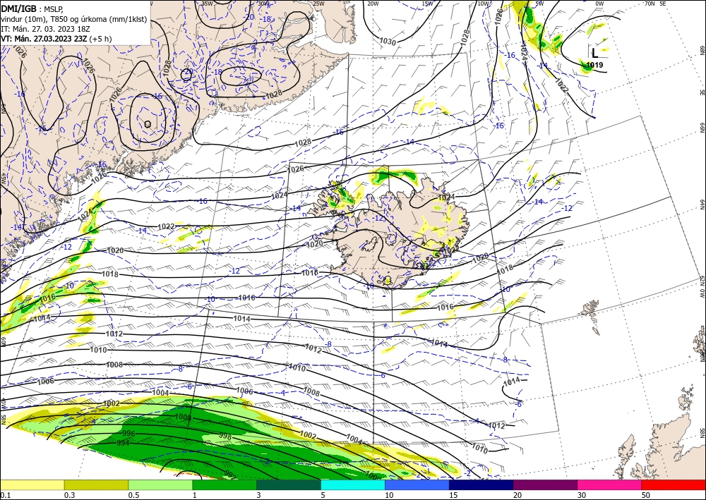Click the "20W" longitude label

[x=373, y=4]
